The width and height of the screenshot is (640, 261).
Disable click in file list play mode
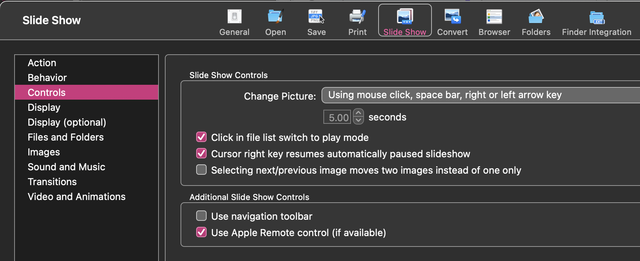pyautogui.click(x=201, y=137)
